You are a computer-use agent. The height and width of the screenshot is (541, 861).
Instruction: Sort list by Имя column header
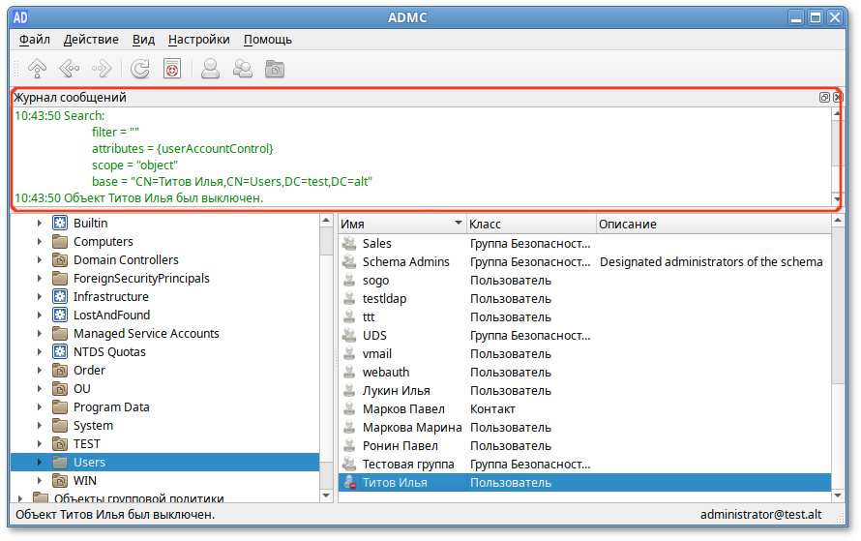401,224
